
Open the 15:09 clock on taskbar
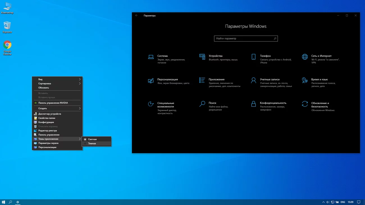(x=350, y=202)
